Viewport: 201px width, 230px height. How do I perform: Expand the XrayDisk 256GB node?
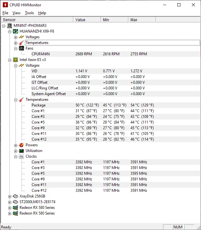pos(10,197)
